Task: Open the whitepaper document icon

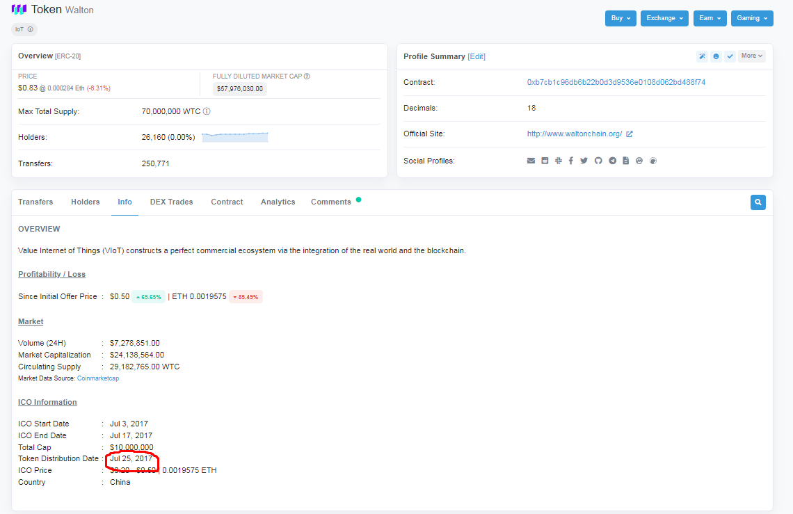Action: click(625, 161)
